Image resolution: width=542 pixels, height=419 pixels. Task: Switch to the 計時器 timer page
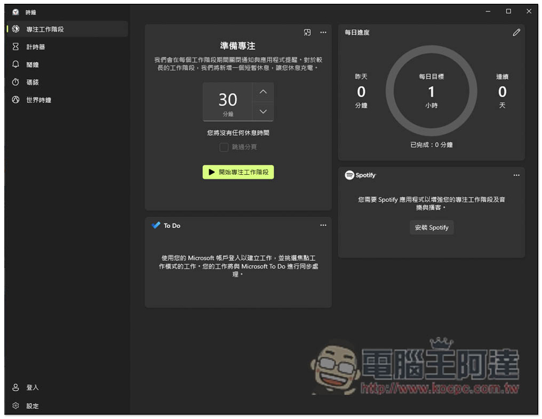(67, 47)
